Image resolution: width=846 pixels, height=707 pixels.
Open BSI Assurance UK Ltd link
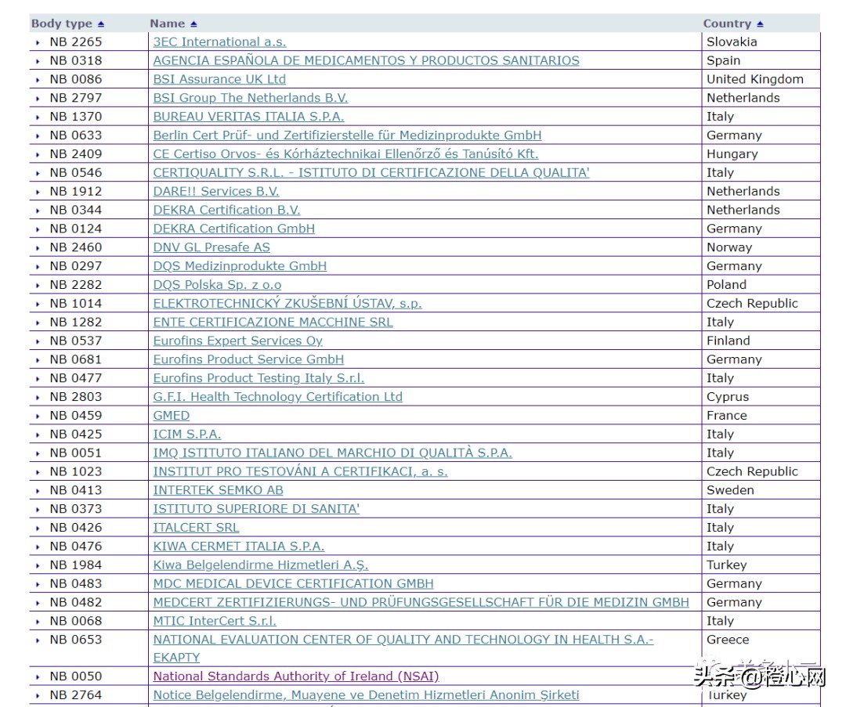(219, 79)
